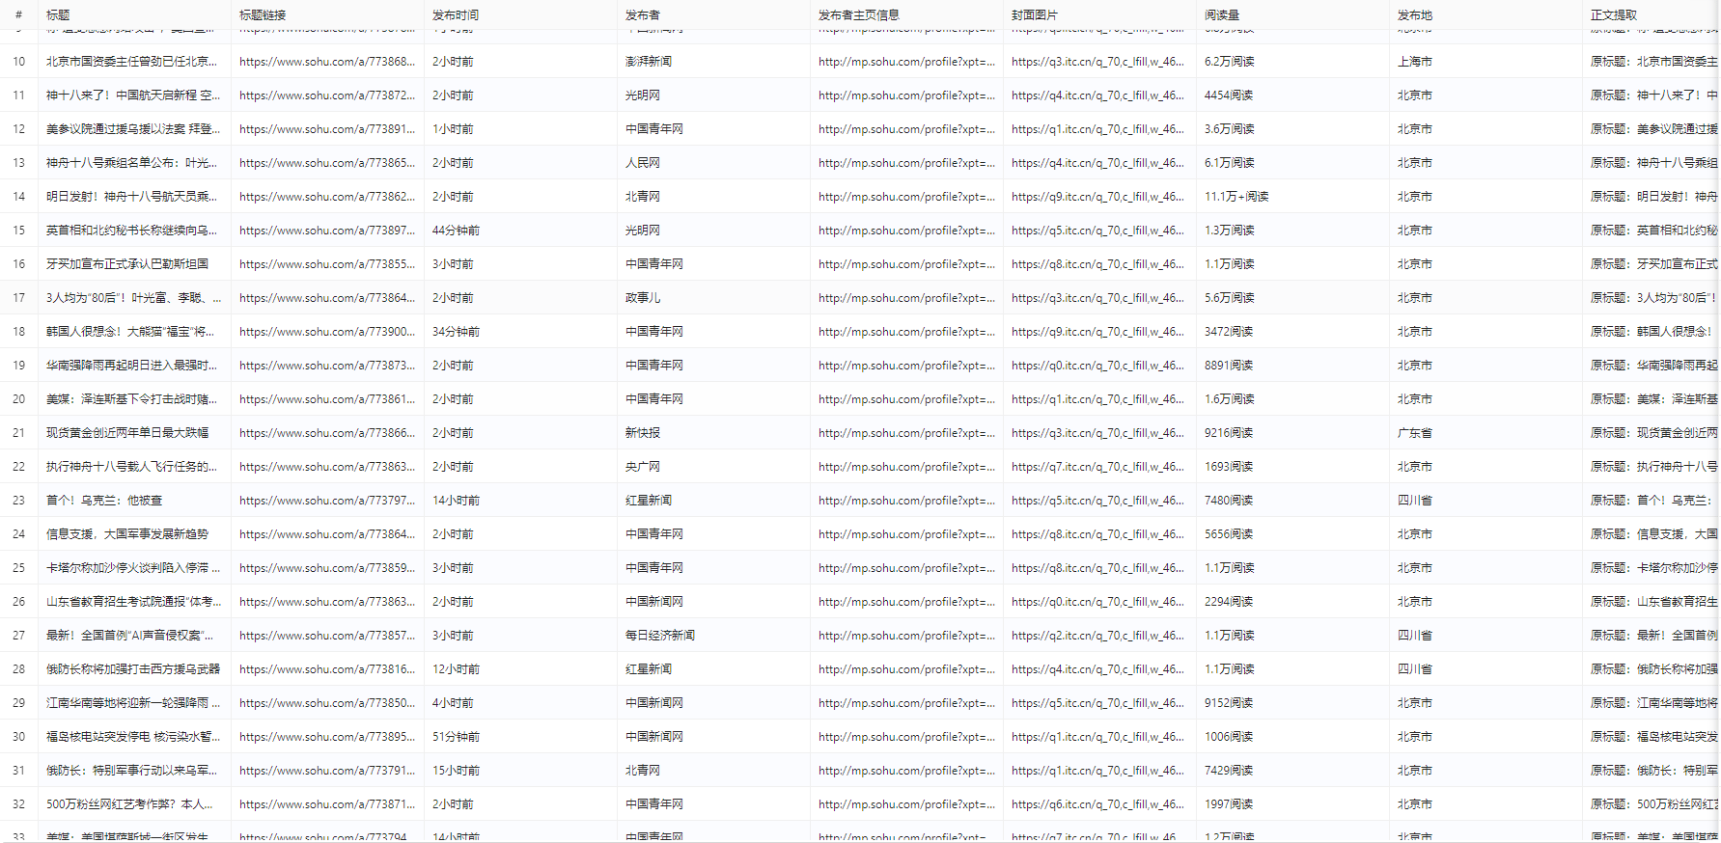The image size is (1721, 843).
Task: Select title cell 俄防长称将加强打击西方援乌武器
Action: tap(133, 669)
